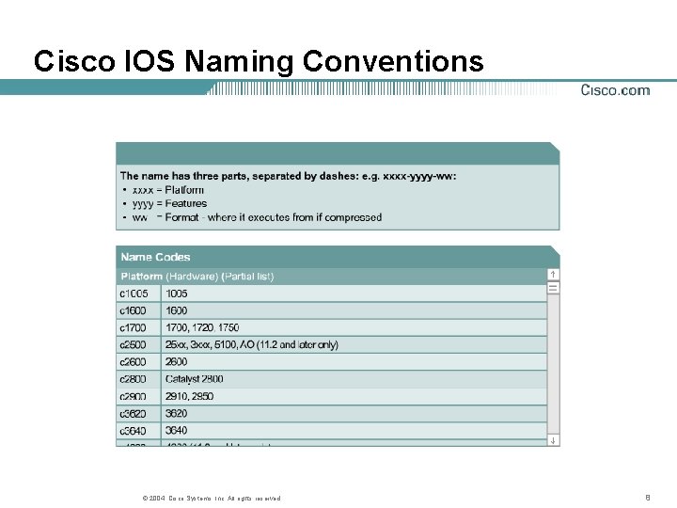This screenshot has width=677, height=508.
Task: Click the Cisco.com logo text
Action: pyautogui.click(x=615, y=90)
